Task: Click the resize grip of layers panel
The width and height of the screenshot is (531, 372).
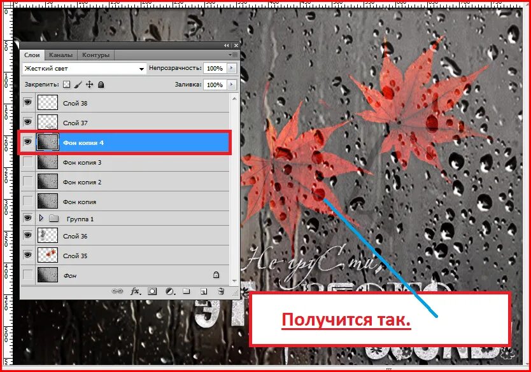Action: coord(235,294)
